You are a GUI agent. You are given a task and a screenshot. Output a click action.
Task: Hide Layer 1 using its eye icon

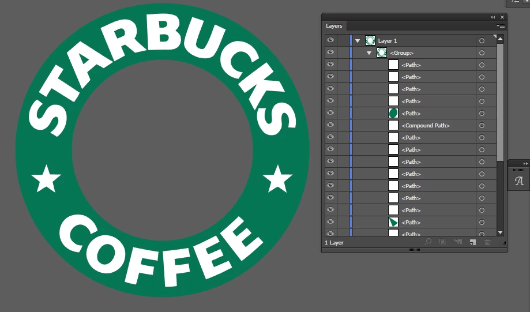coord(330,40)
